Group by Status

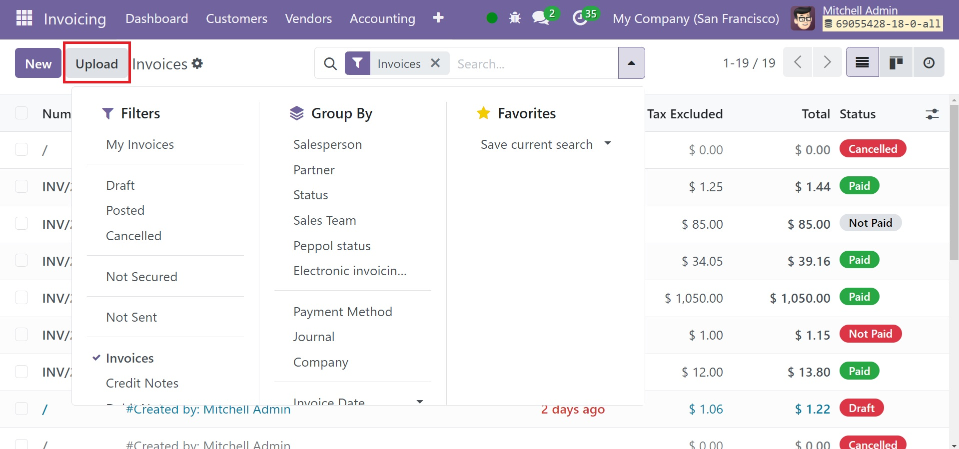[x=310, y=195]
